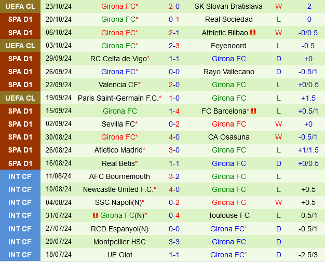Viewport: 325px width, 263px height.
Task: Click UEFA CL label on 23/10/24 row
Action: [x=20, y=6]
